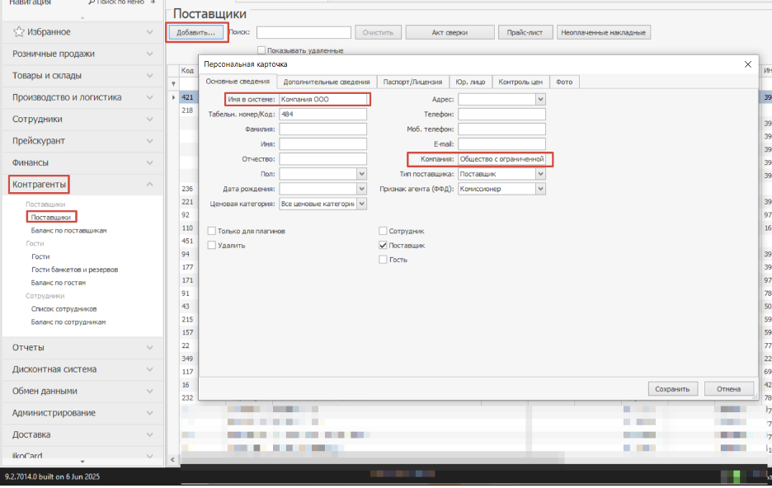Open the Паспорт/Лицензия tab
Image resolution: width=772 pixels, height=488 pixels.
(412, 82)
